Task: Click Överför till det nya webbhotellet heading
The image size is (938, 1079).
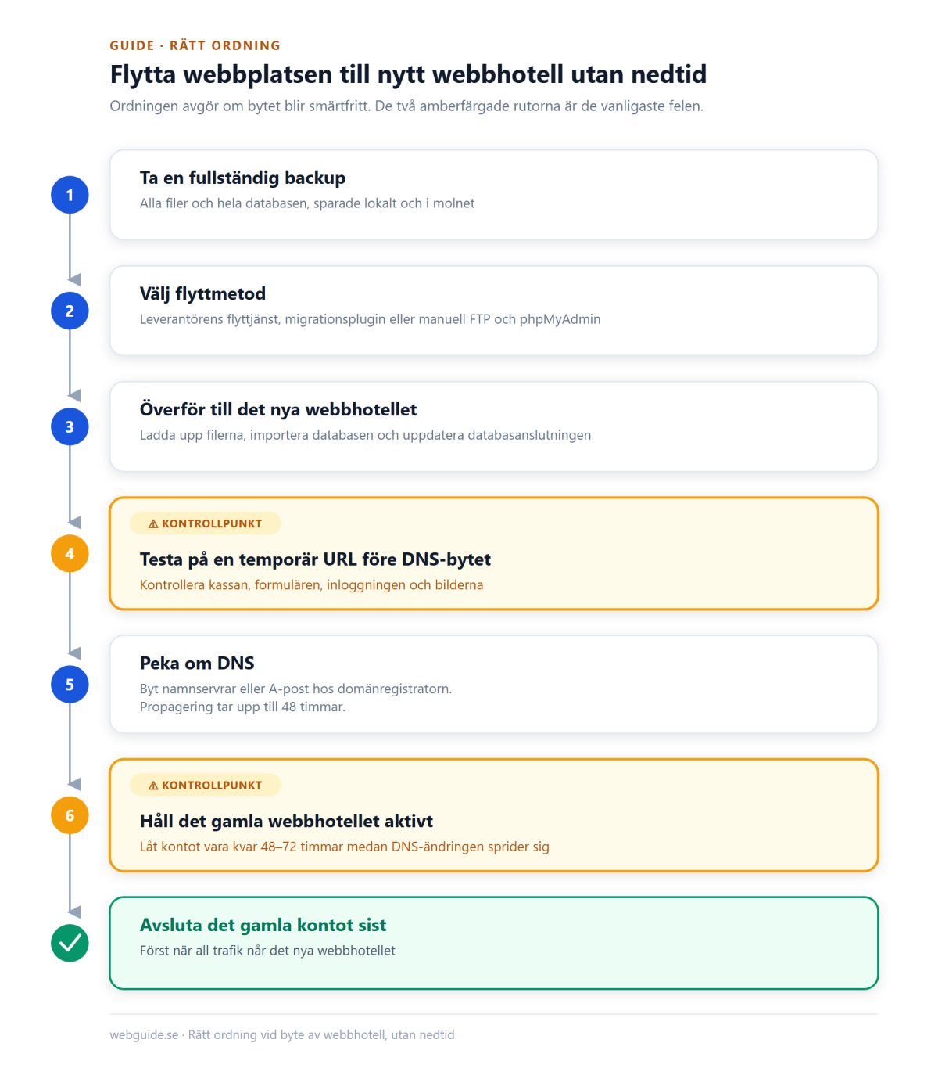Action: (x=278, y=409)
